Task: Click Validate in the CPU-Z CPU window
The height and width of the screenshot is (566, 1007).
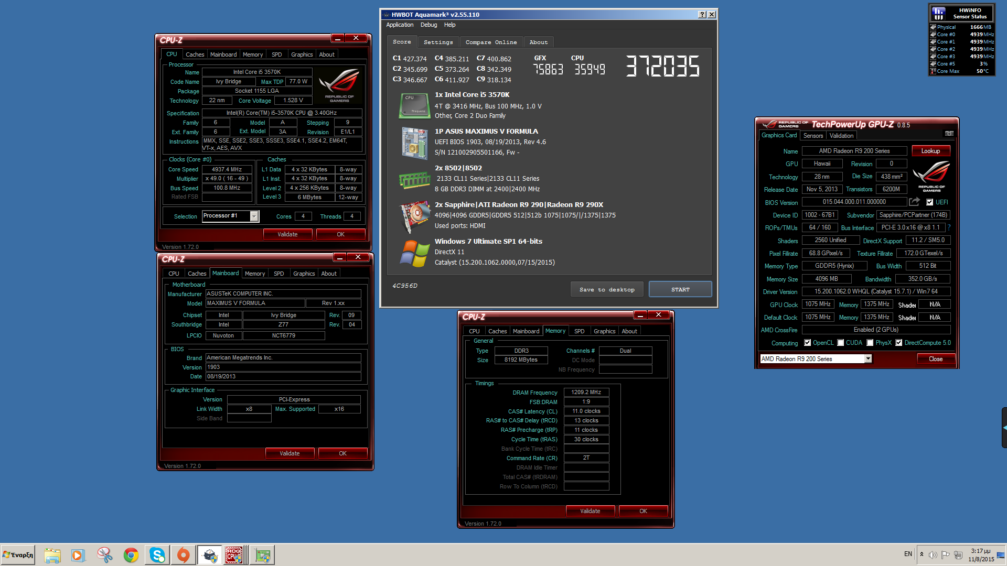Action: point(287,234)
